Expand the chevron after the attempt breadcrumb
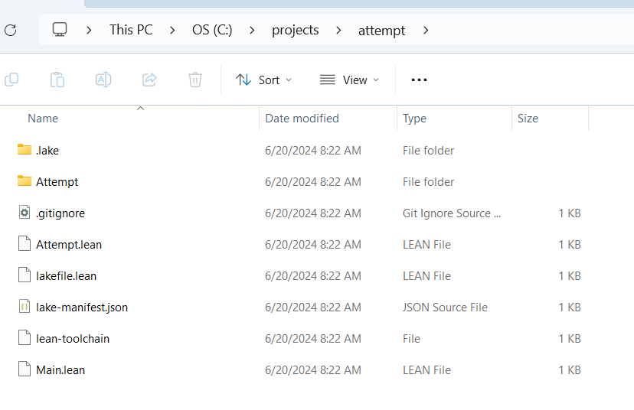 tap(426, 31)
